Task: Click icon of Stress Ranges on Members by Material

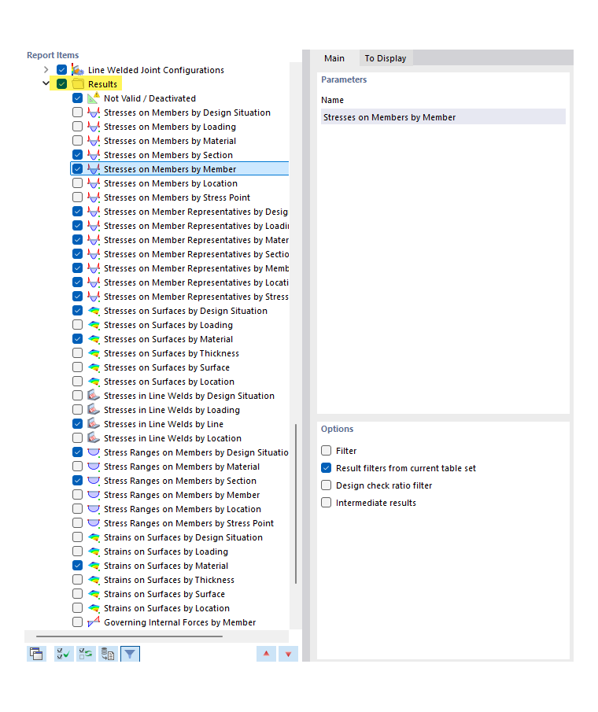Action: click(94, 467)
